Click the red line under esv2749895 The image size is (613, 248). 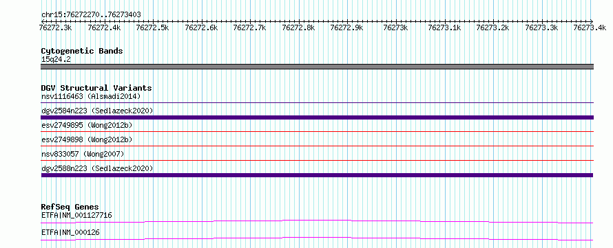pos(317,132)
